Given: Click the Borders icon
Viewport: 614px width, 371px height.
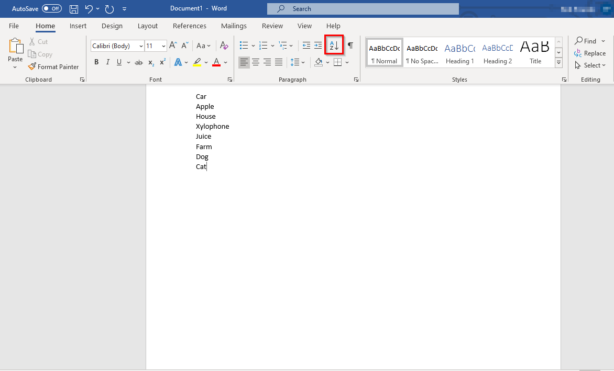Looking at the screenshot, I should click(337, 62).
